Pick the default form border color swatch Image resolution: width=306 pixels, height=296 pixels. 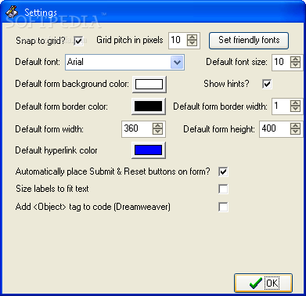[x=149, y=106]
